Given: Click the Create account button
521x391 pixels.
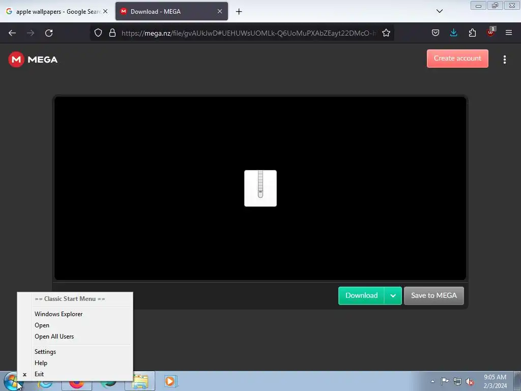Looking at the screenshot, I should [457, 59].
